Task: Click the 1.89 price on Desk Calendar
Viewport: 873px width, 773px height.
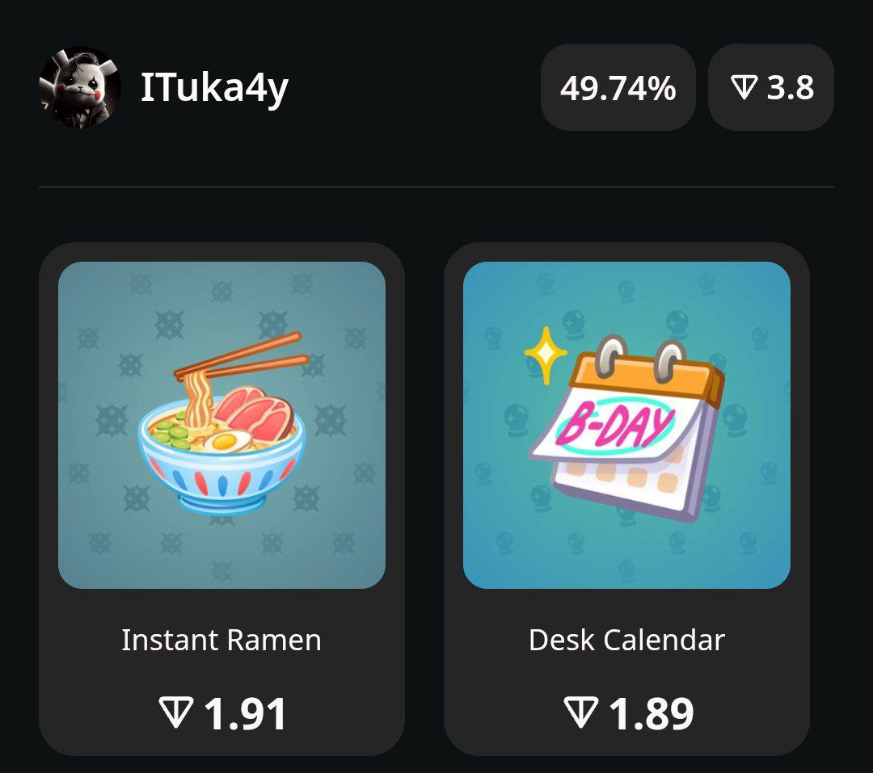Action: [651, 714]
